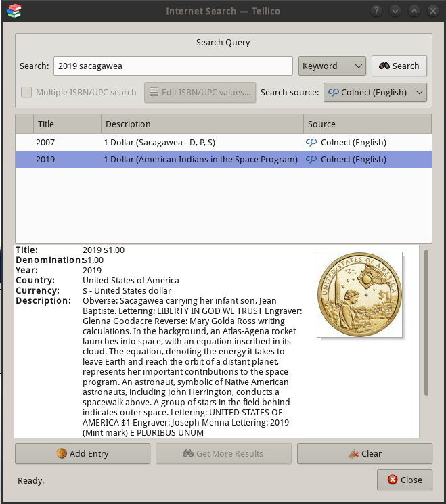This screenshot has height=504, width=446.
Task: Sort results by the Title column header
Action: pos(67,124)
